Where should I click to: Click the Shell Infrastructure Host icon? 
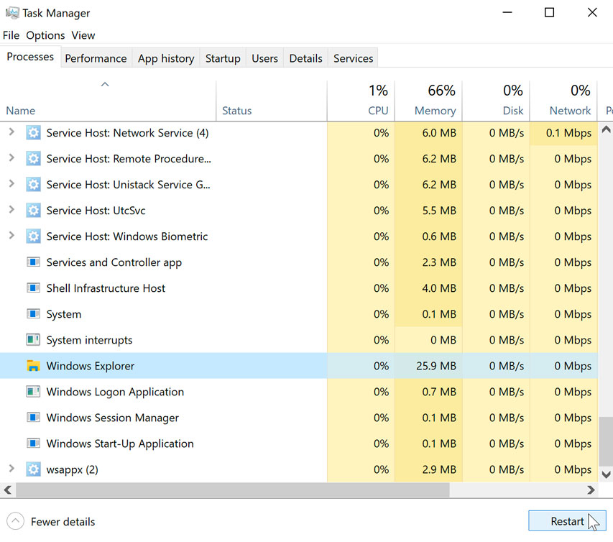(x=33, y=288)
